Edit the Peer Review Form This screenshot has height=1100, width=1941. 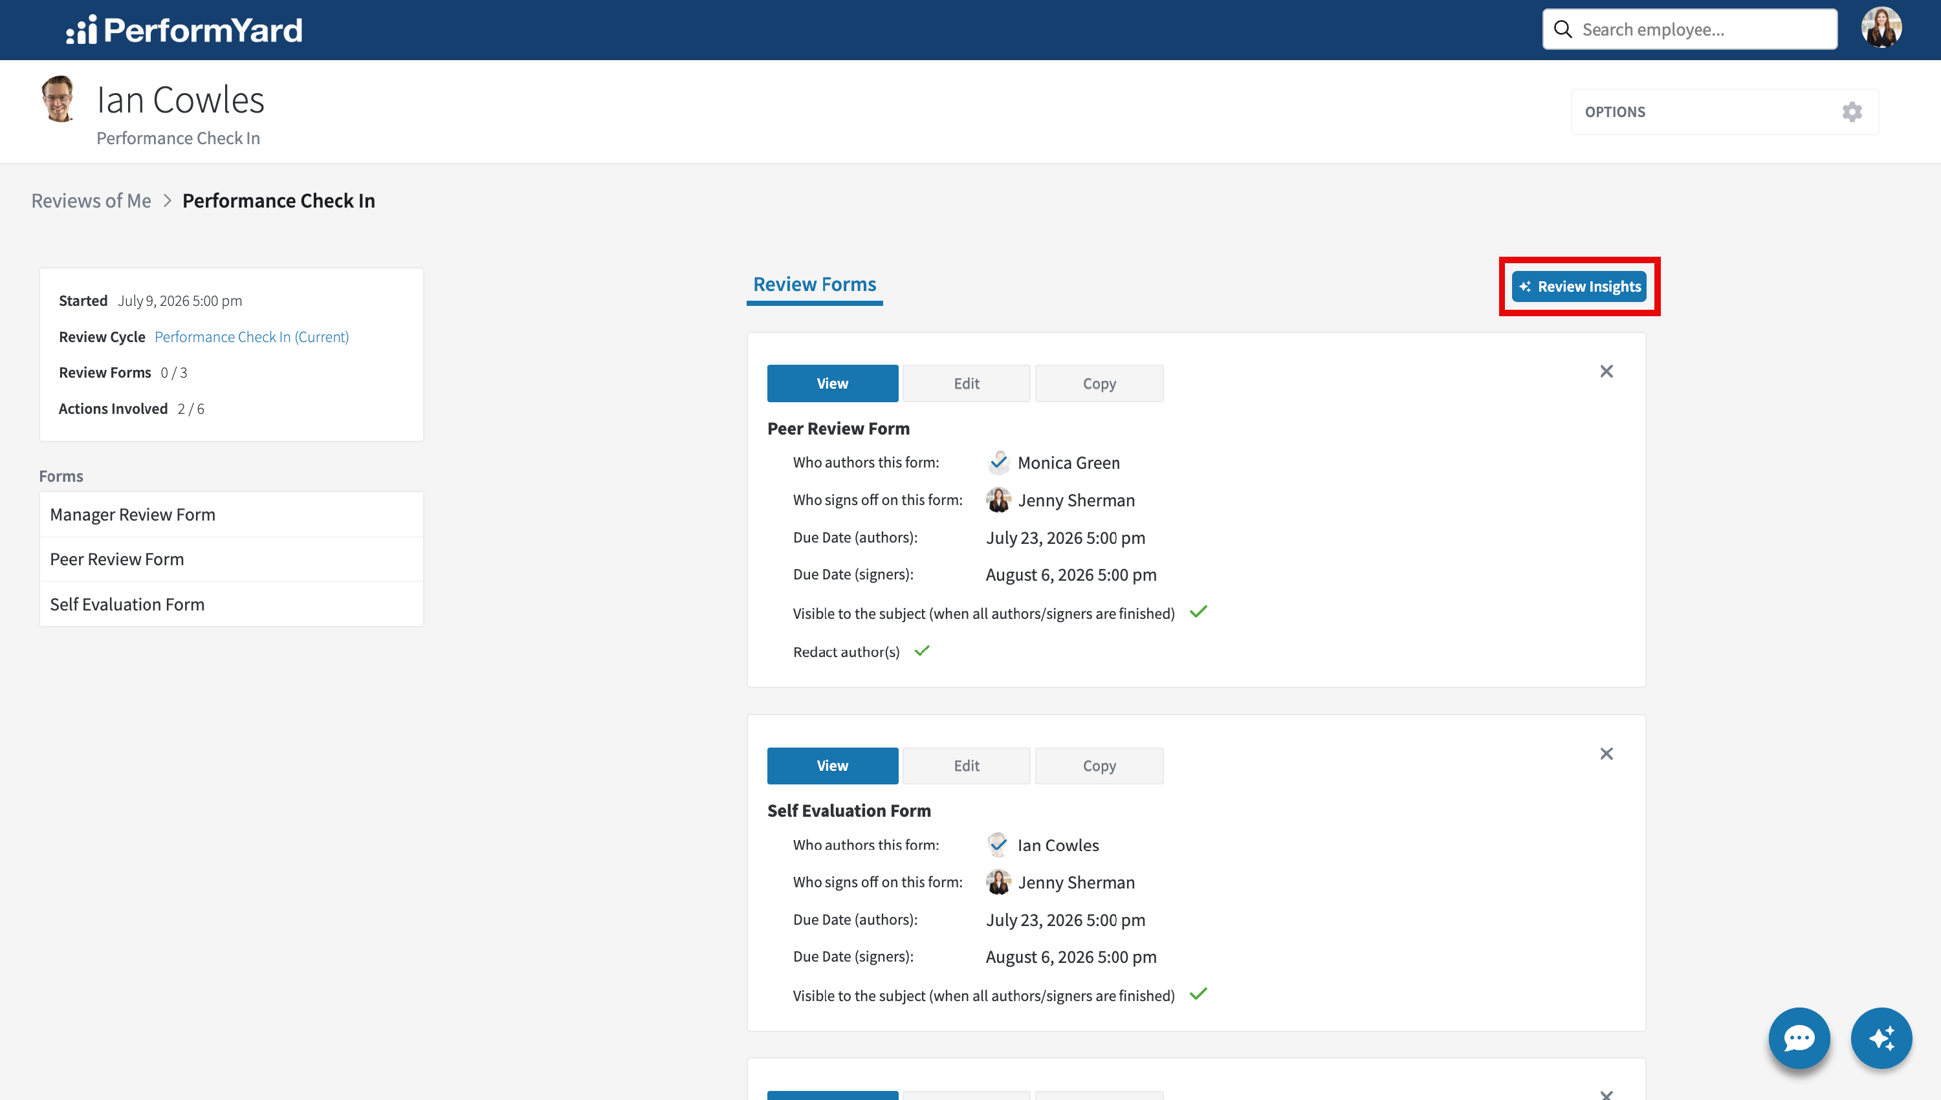click(x=966, y=383)
